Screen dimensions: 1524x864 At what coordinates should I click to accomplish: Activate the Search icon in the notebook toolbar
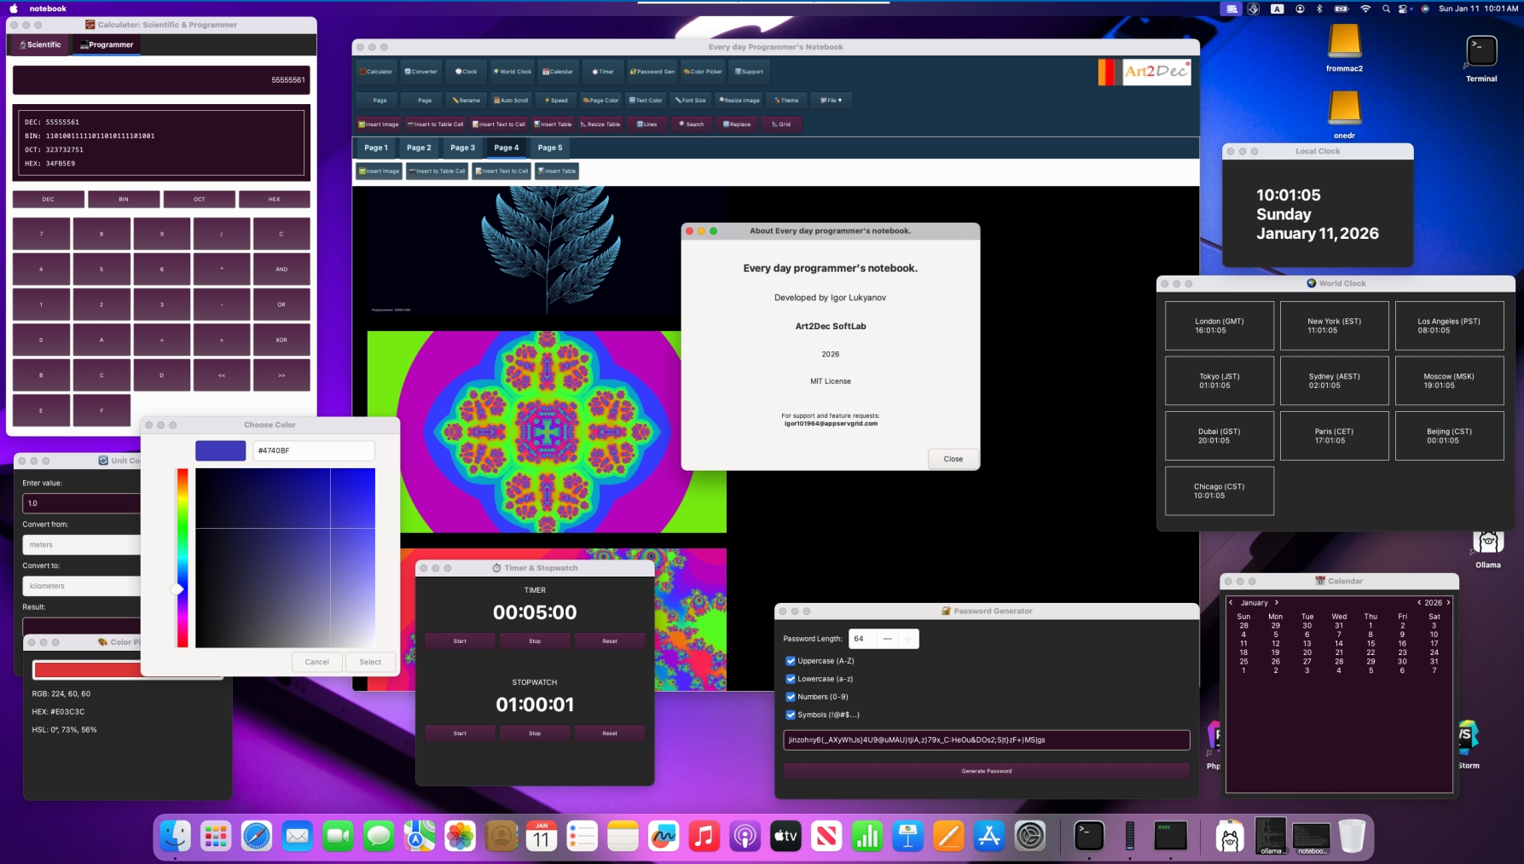pos(691,125)
